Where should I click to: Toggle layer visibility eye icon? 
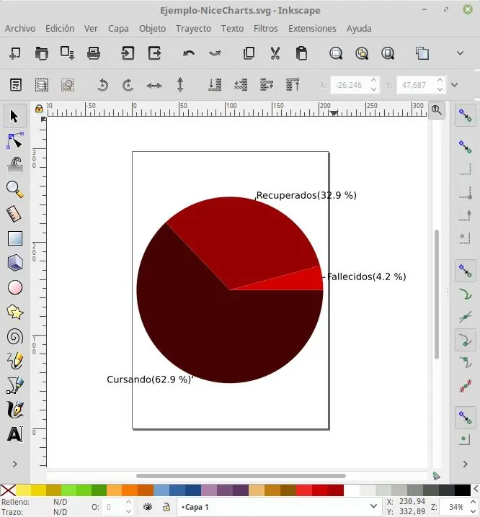(x=148, y=507)
